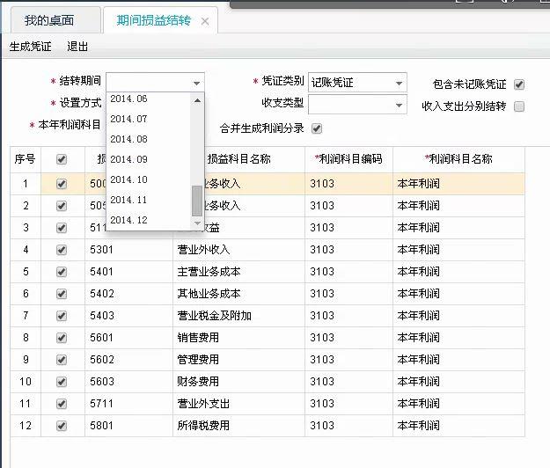Click the period list scroll-down arrow
The height and width of the screenshot is (468, 550).
pos(197,223)
